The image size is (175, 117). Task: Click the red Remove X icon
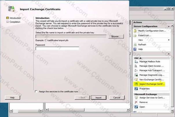pyautogui.click(x=136, y=102)
